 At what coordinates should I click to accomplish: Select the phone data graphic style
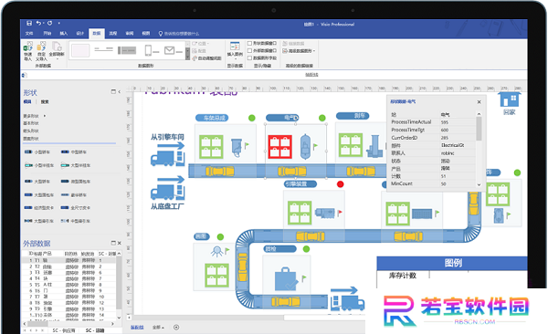point(152,51)
